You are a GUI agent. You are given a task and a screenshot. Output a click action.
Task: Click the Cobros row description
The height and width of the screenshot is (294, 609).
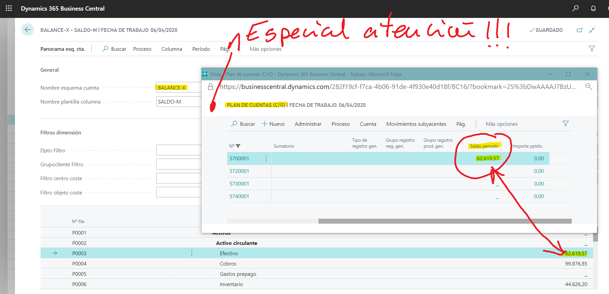click(228, 263)
